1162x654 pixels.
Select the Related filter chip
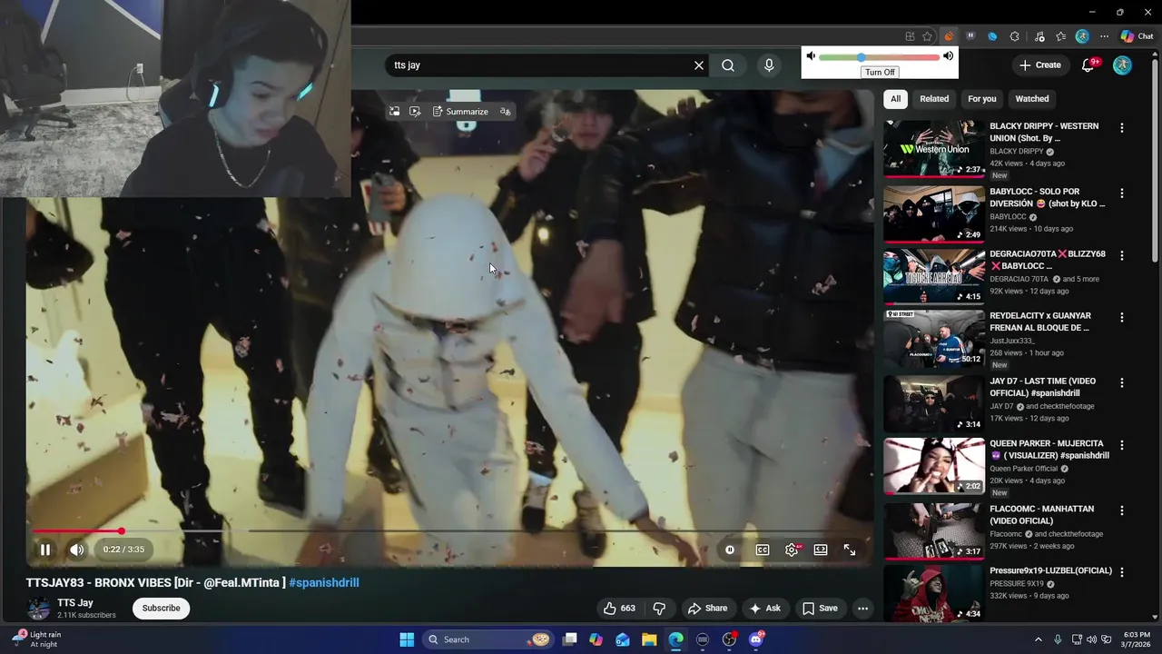934,99
